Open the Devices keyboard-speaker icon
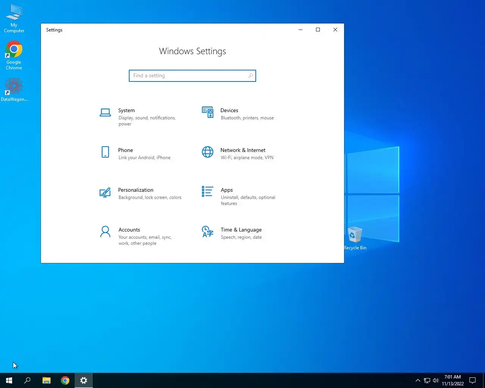 208,112
